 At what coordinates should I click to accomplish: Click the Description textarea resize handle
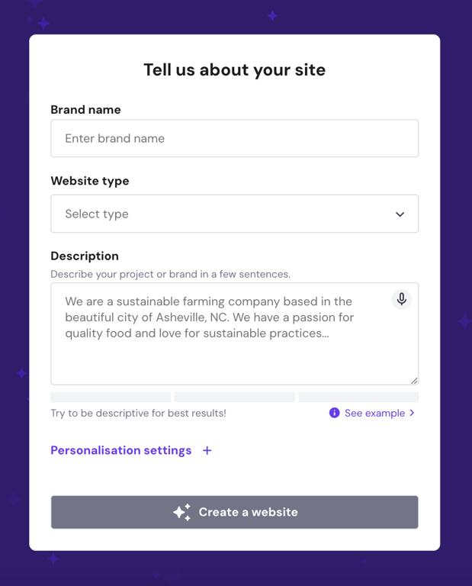[414, 380]
